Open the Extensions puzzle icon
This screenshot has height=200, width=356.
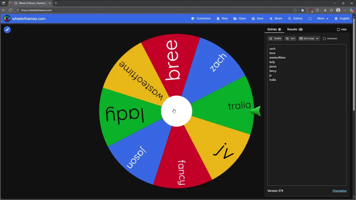point(317,10)
